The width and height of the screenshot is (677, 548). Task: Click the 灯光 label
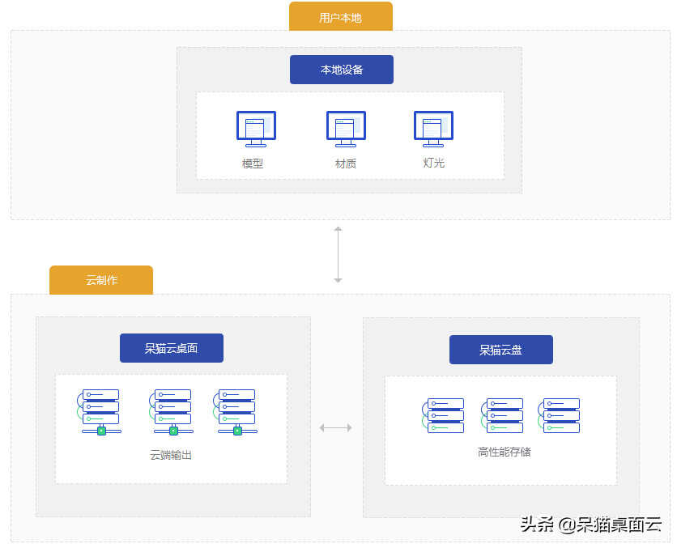[x=433, y=163]
